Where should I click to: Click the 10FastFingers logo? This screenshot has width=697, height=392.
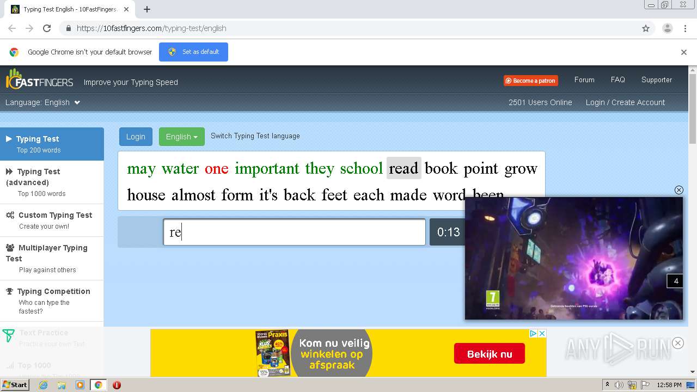pyautogui.click(x=39, y=79)
